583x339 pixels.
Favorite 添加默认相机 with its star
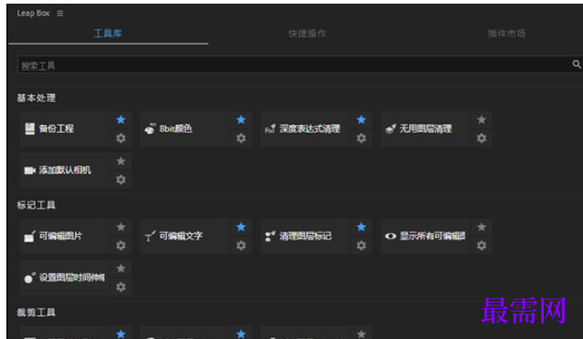point(121,161)
